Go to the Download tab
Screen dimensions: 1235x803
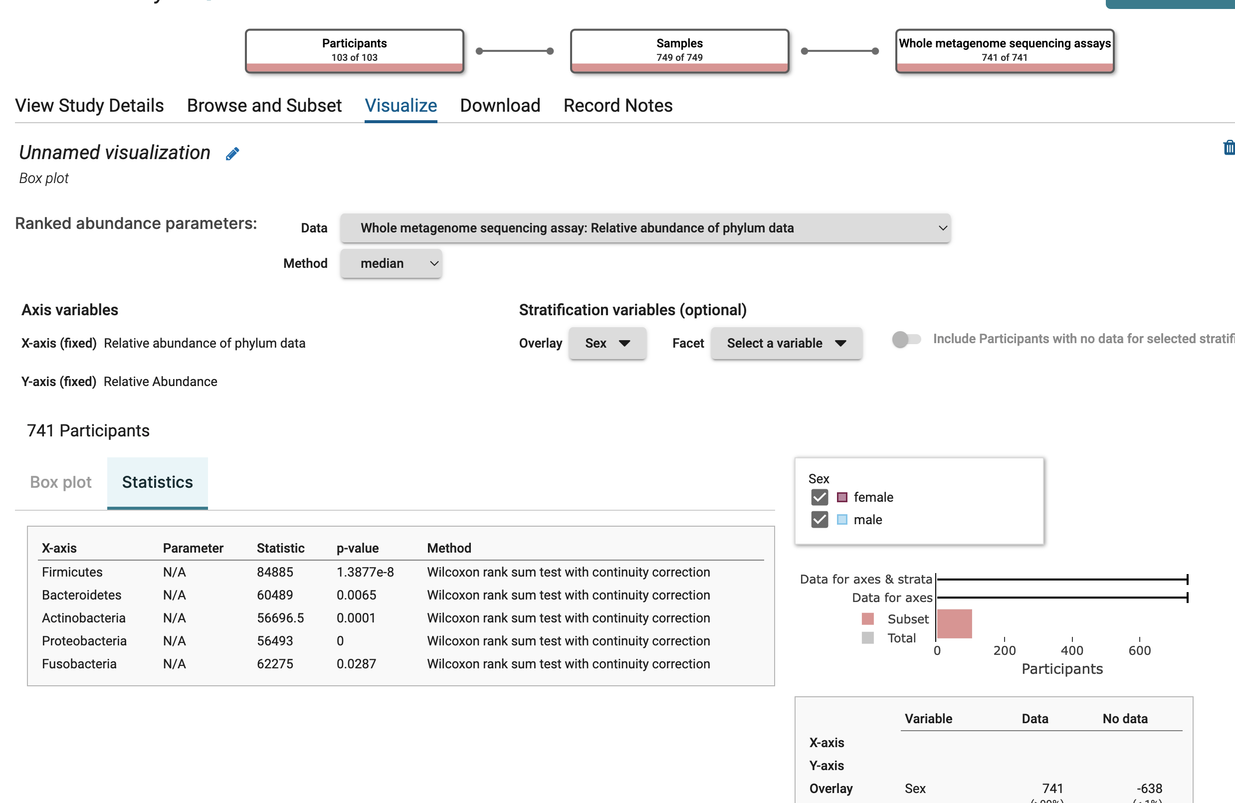click(500, 105)
